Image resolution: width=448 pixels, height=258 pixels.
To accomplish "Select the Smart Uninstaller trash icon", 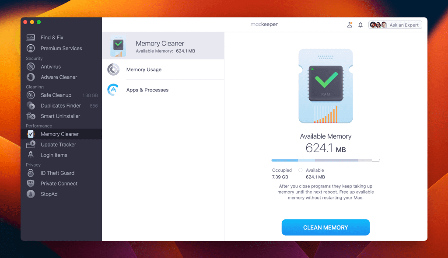I will point(31,116).
